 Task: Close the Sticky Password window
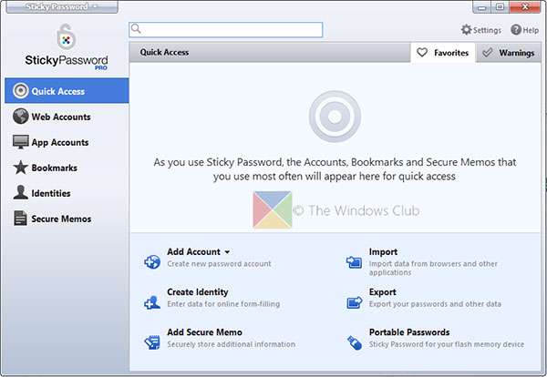point(525,7)
